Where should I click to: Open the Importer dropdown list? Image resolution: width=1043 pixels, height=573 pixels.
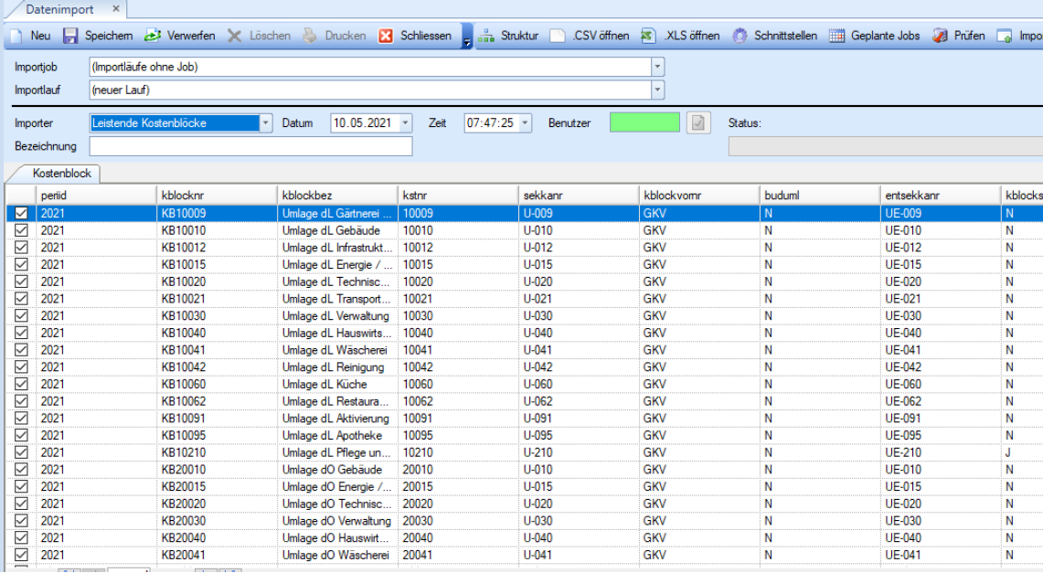[265, 122]
